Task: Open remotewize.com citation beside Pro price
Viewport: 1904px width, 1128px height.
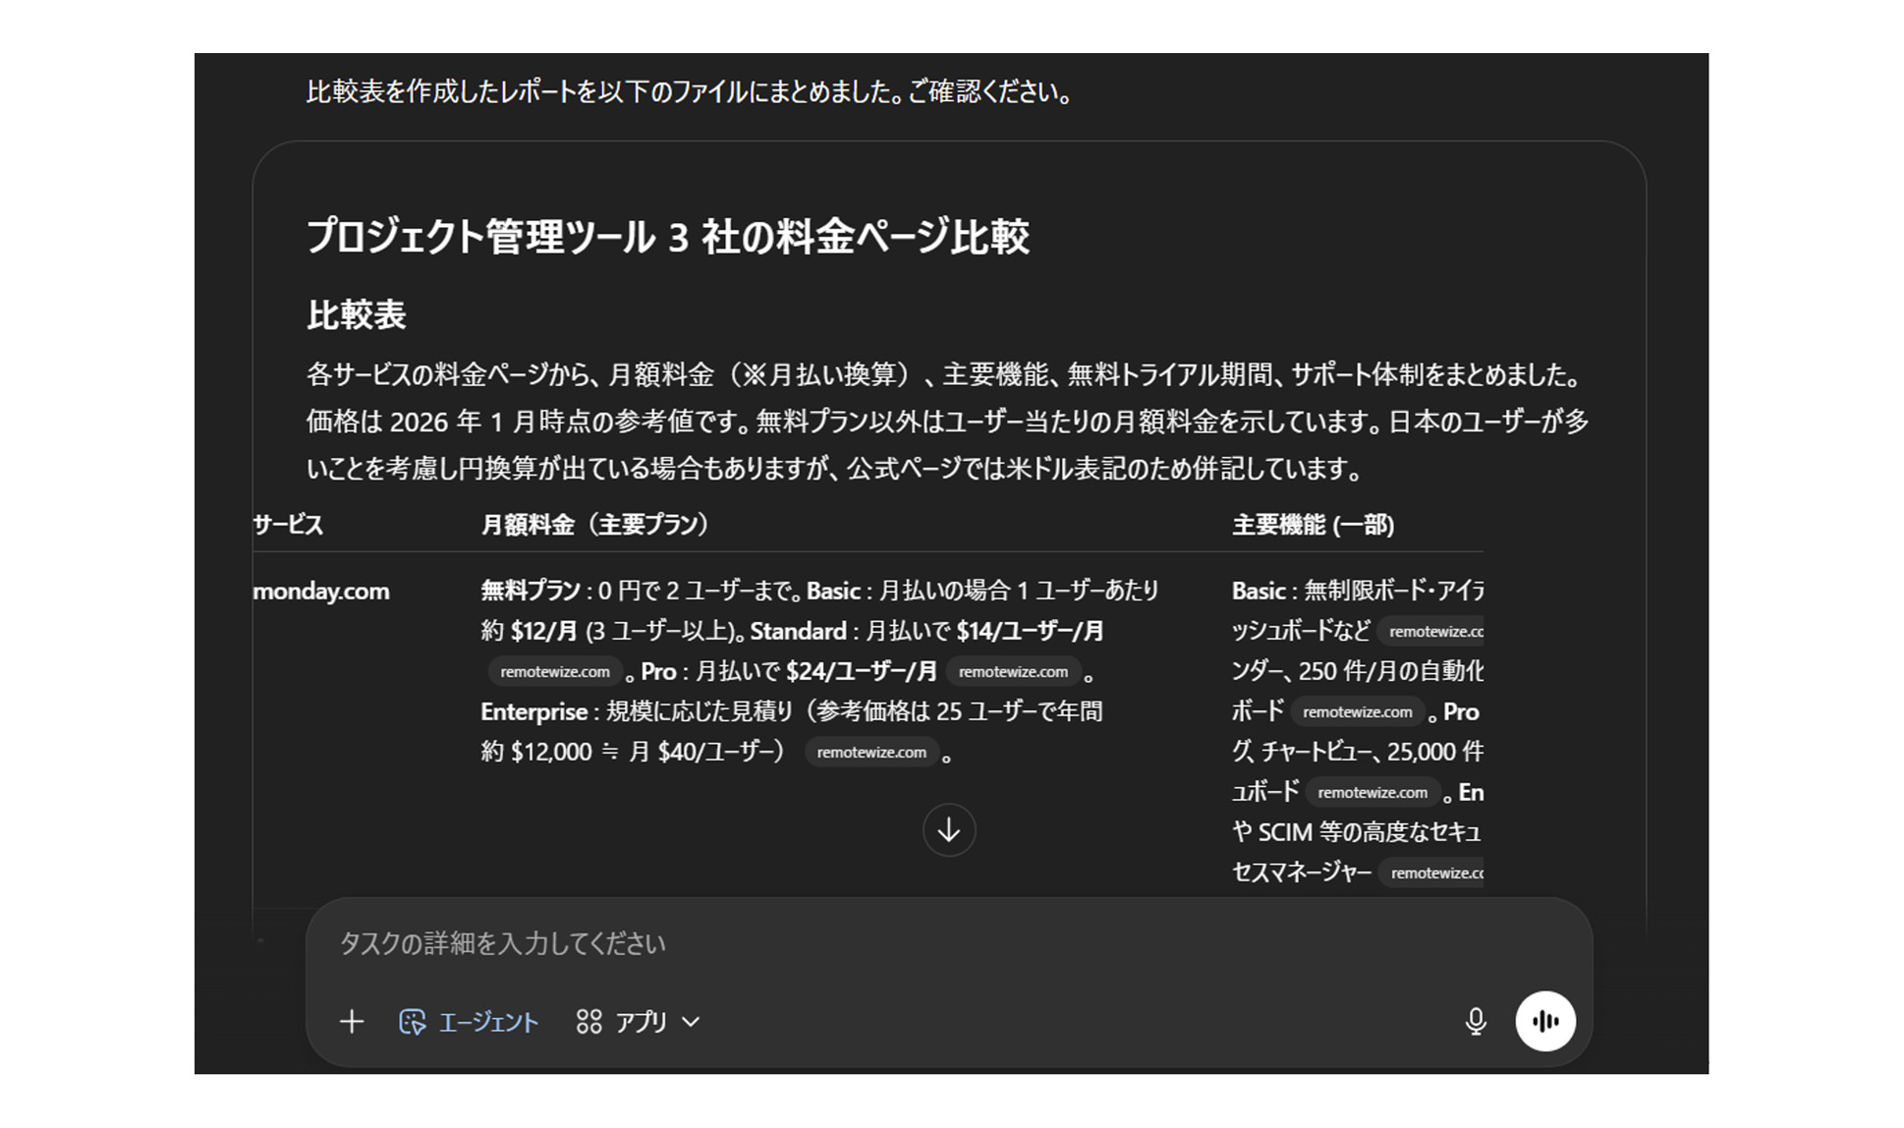Action: tap(1013, 671)
